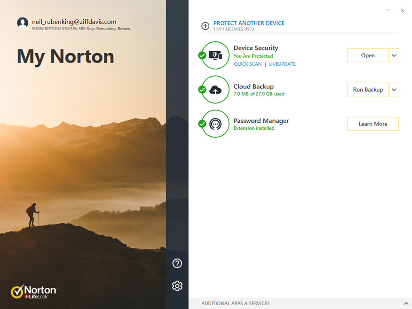Click the Cloud Backup heading
Viewport: 412px width, 309px height.
(254, 87)
